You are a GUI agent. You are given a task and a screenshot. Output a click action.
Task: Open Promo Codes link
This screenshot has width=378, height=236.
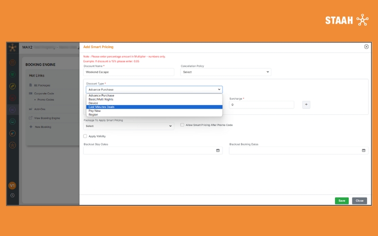coord(46,100)
